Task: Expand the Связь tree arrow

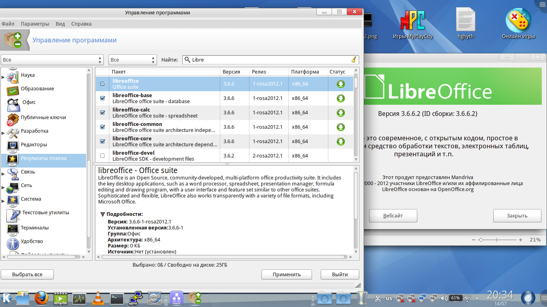Action: click(x=3, y=174)
